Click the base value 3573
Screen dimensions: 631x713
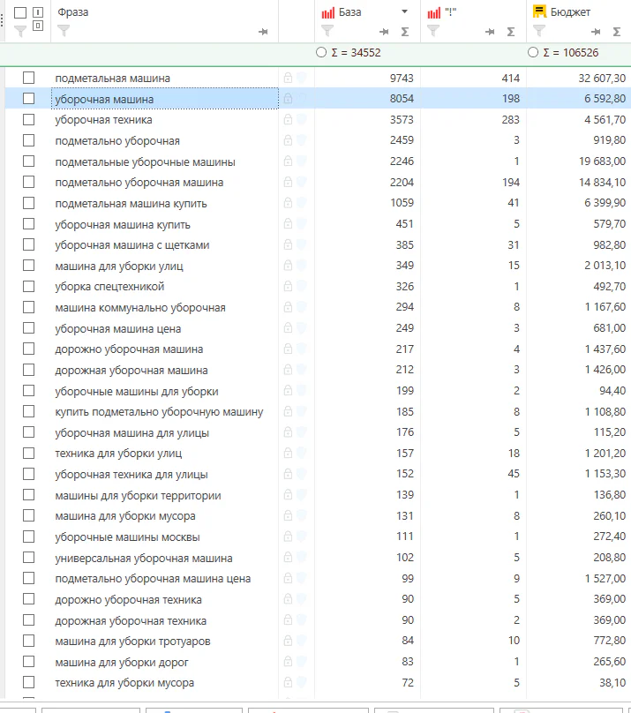(402, 120)
